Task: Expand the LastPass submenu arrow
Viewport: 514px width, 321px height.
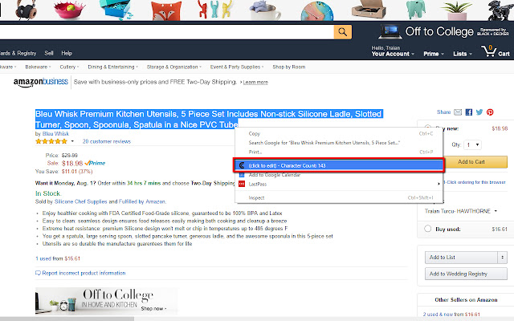Action: pos(439,184)
